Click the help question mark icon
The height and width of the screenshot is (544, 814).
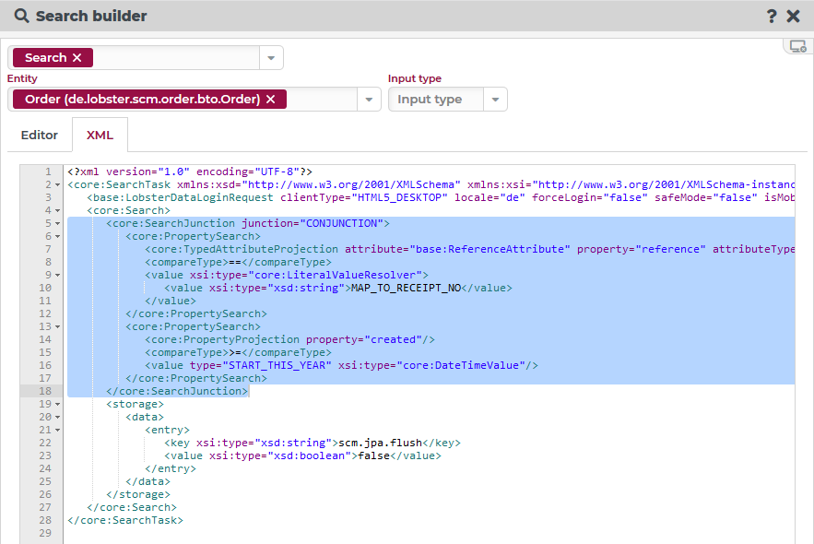[x=772, y=16]
